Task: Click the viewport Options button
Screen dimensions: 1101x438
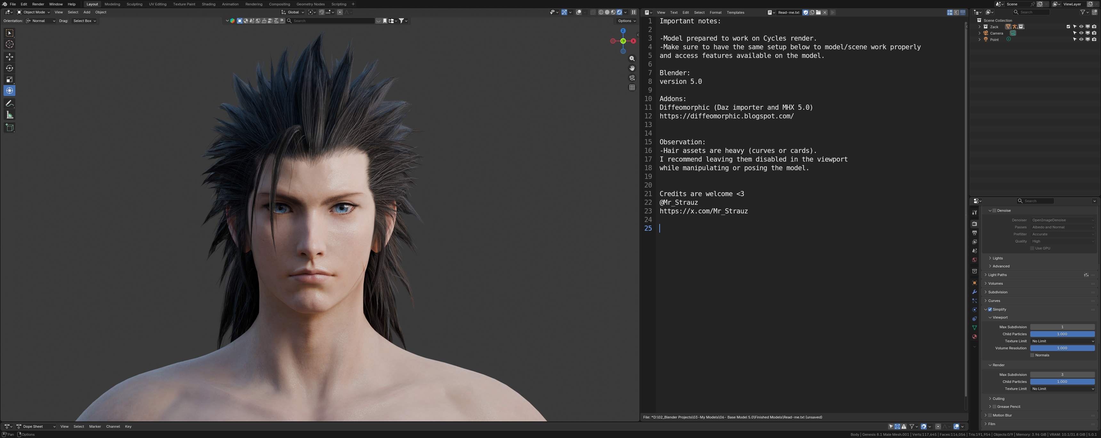Action: [627, 21]
